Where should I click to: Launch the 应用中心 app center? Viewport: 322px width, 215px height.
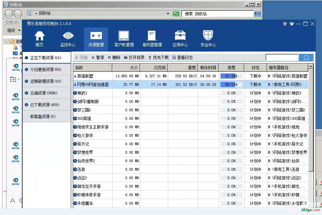click(180, 39)
